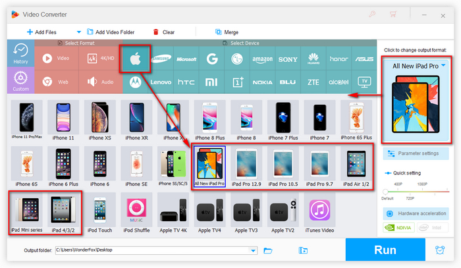Image resolution: width=461 pixels, height=268 pixels.
Task: Select the Audio format category
Action: pyautogui.click(x=101, y=82)
